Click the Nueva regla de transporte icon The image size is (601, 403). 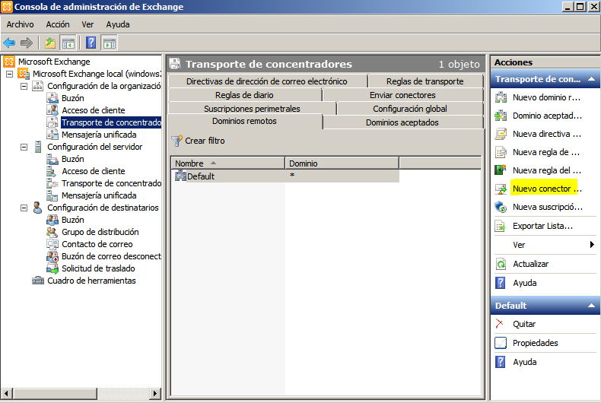pyautogui.click(x=501, y=153)
